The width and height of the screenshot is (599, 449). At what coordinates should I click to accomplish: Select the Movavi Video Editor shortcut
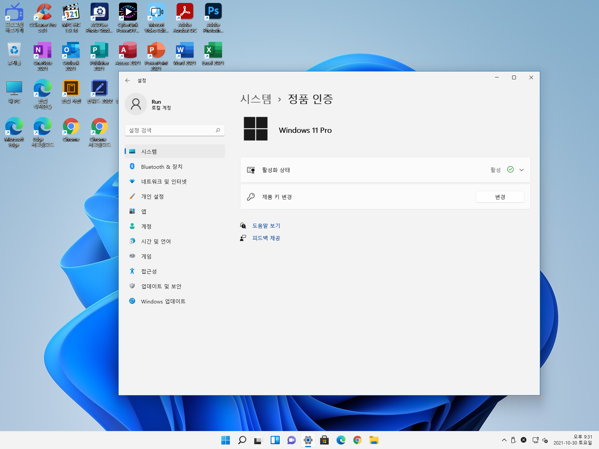tap(156, 18)
